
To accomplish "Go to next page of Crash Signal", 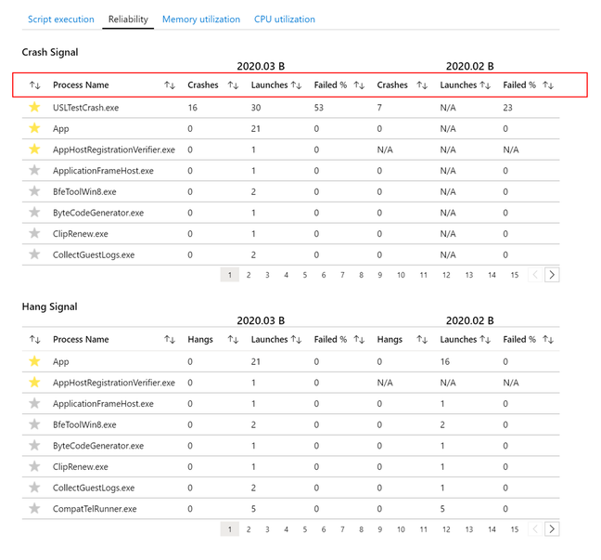I will point(552,275).
